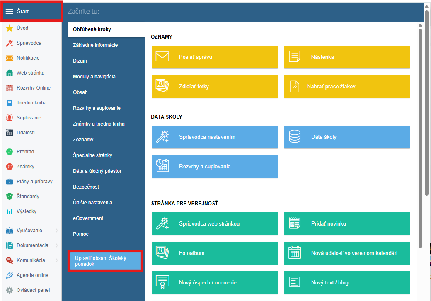The width and height of the screenshot is (431, 301).
Task: Click the calendar icon on Nová udalosť tile
Action: (295, 252)
